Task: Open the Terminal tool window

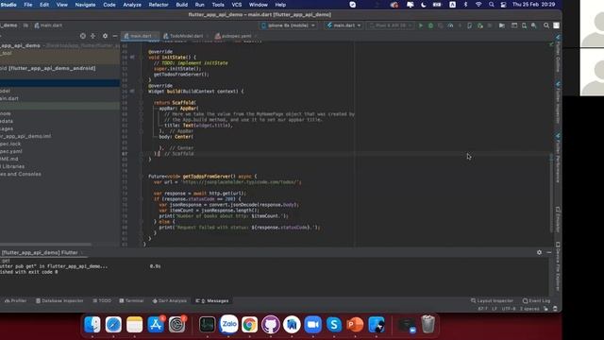Action: pyautogui.click(x=131, y=300)
